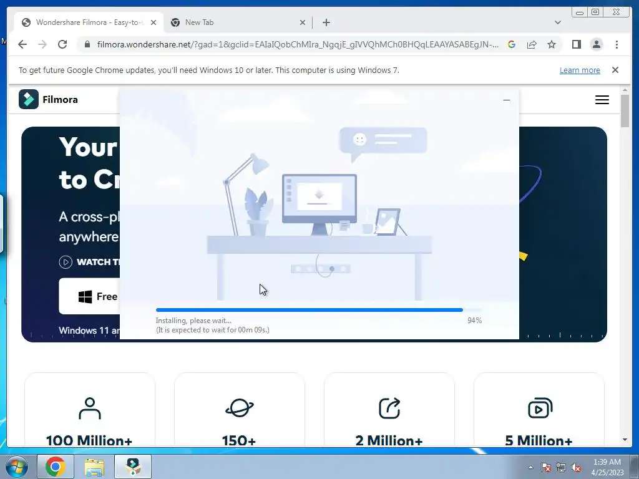Click the padlock site info icon

pyautogui.click(x=87, y=44)
